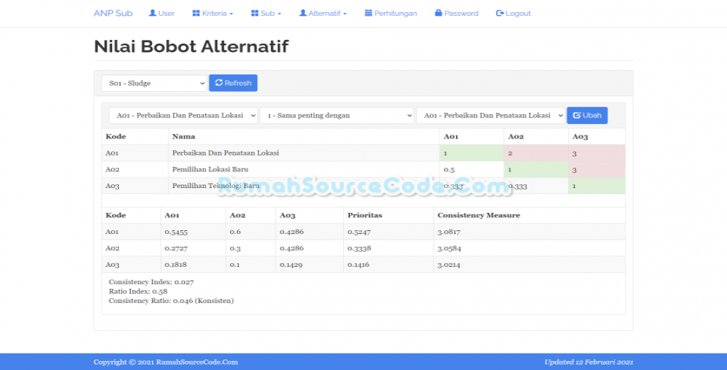Click the Consistency Measure value 3.0584
The image size is (727, 370).
point(529,248)
